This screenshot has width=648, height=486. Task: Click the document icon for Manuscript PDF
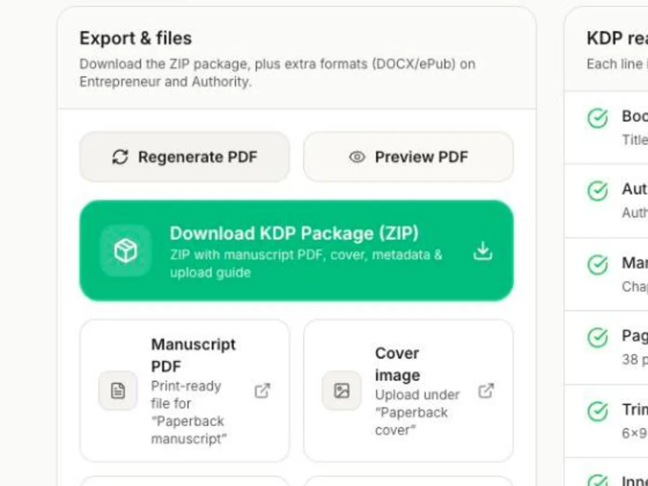(x=118, y=390)
